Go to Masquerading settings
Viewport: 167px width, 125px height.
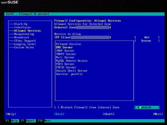click(24, 34)
